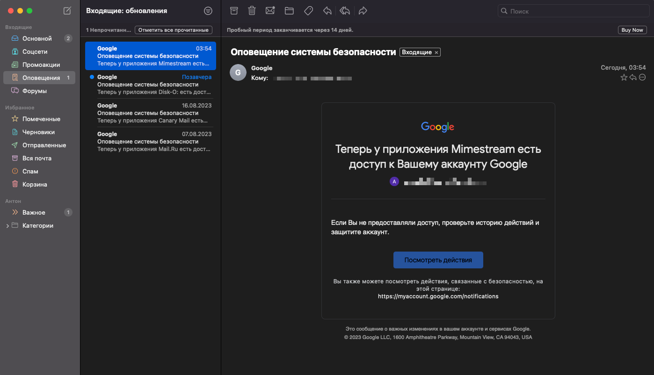
Task: Click 1 Непрочитанн unread count text
Action: 109,30
